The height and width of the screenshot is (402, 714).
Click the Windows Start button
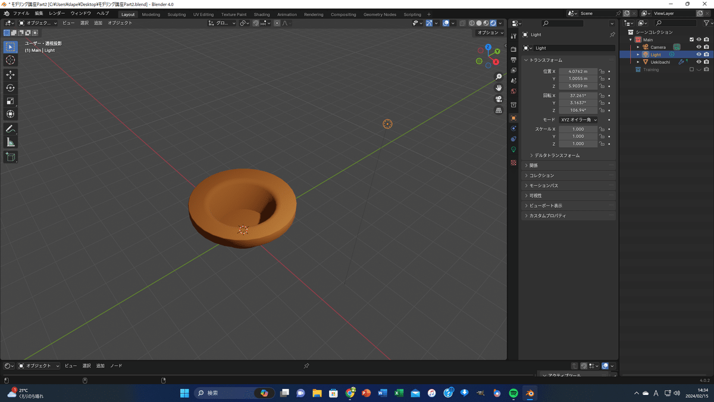(184, 393)
